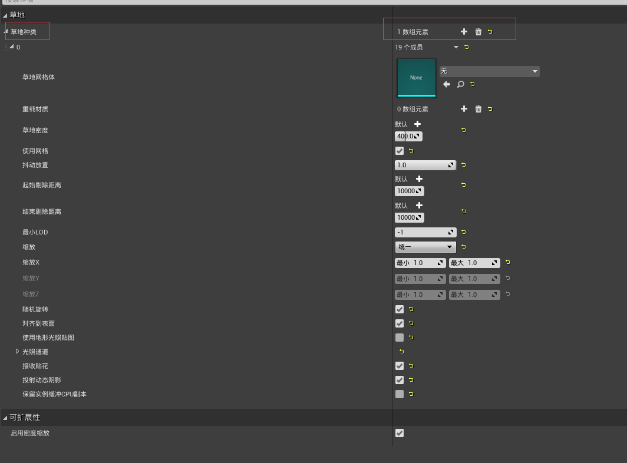Click the 起始剔除距离 10000 field
Viewport: 627px width, 463px height.
(x=410, y=191)
